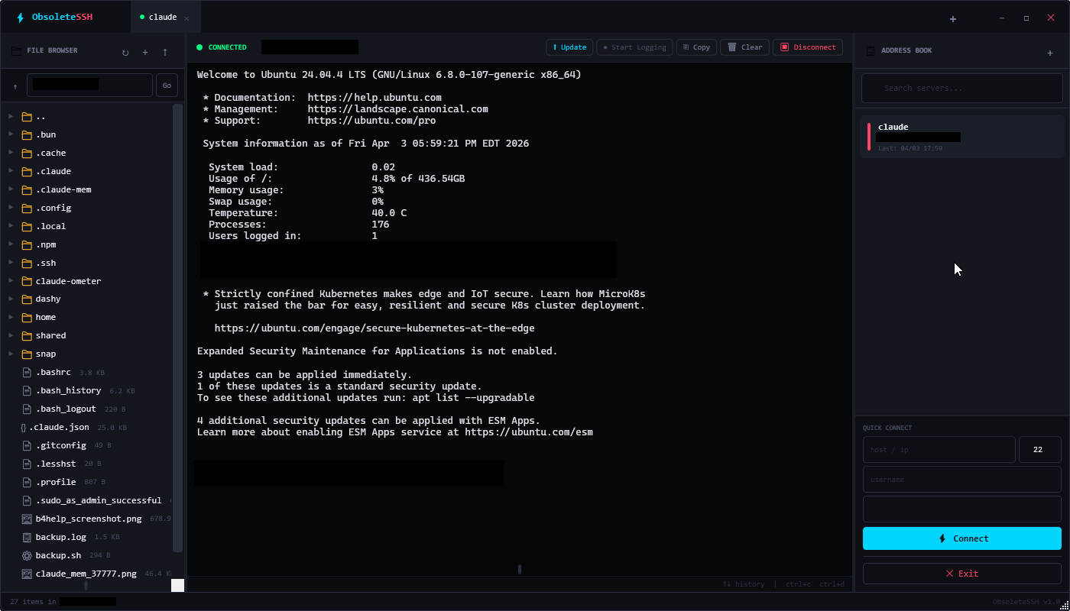Image resolution: width=1070 pixels, height=611 pixels.
Task: Click the .ssh folder icon
Action: [28, 263]
